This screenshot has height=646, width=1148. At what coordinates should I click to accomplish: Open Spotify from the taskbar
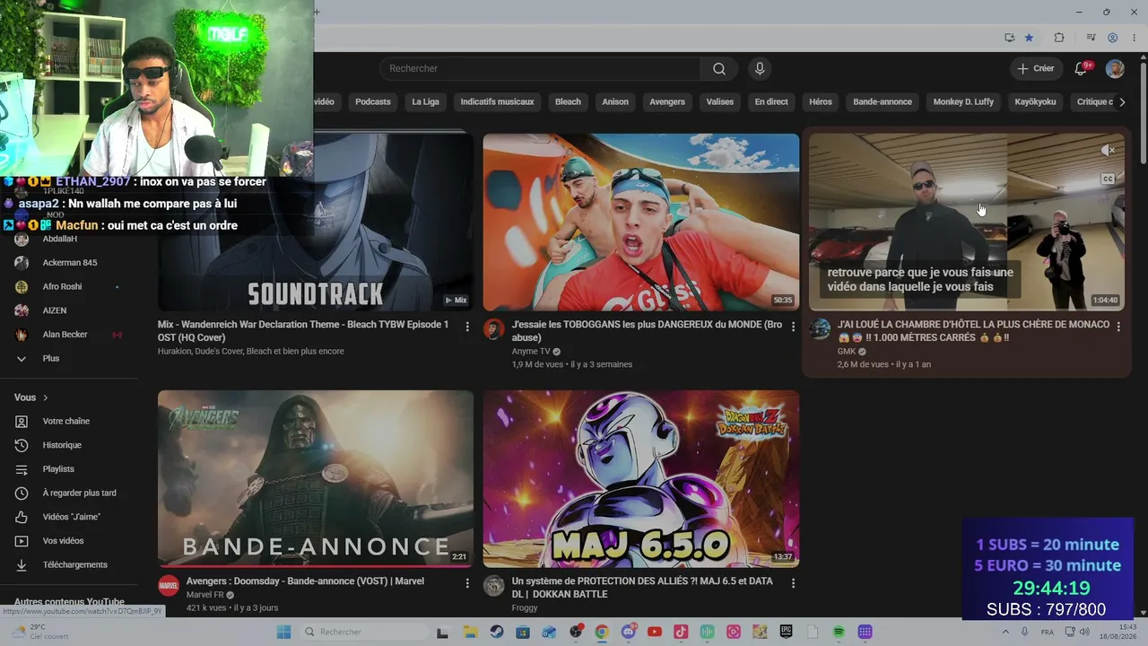pyautogui.click(x=839, y=632)
